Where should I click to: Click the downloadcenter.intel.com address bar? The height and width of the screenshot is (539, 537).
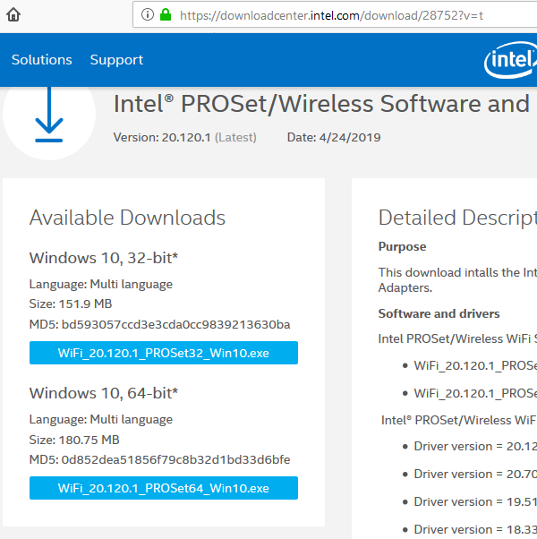click(335, 15)
